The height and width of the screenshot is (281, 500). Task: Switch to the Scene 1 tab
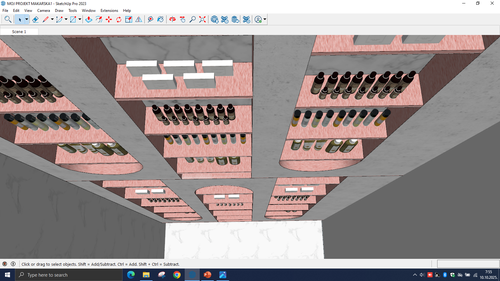tap(19, 32)
